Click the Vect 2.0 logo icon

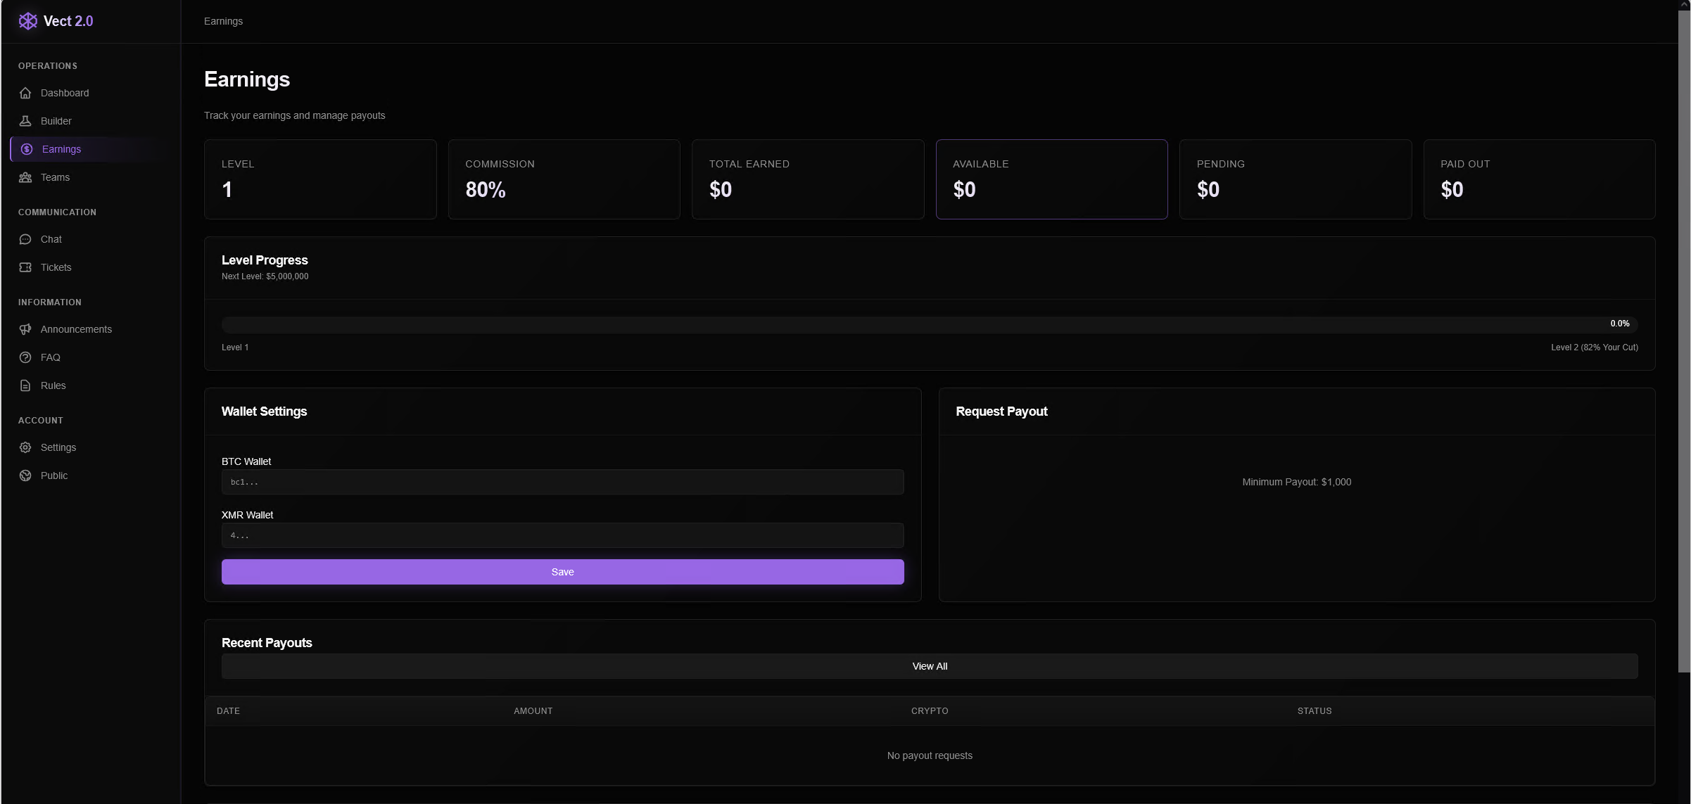pos(27,21)
